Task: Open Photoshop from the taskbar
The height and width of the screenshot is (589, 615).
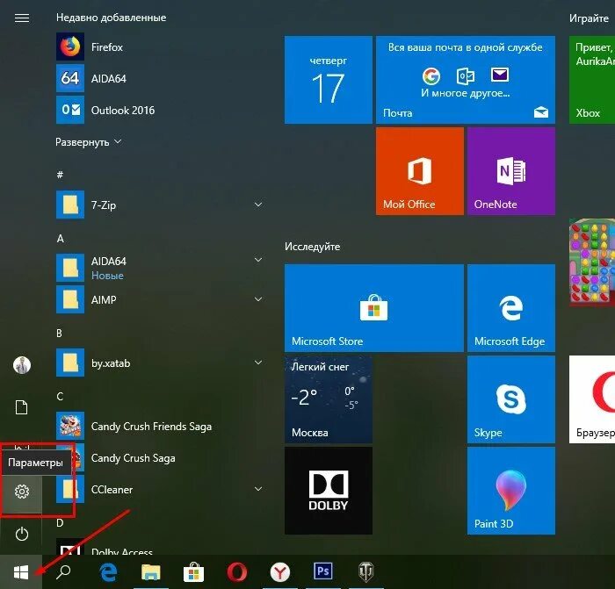Action: 322,571
